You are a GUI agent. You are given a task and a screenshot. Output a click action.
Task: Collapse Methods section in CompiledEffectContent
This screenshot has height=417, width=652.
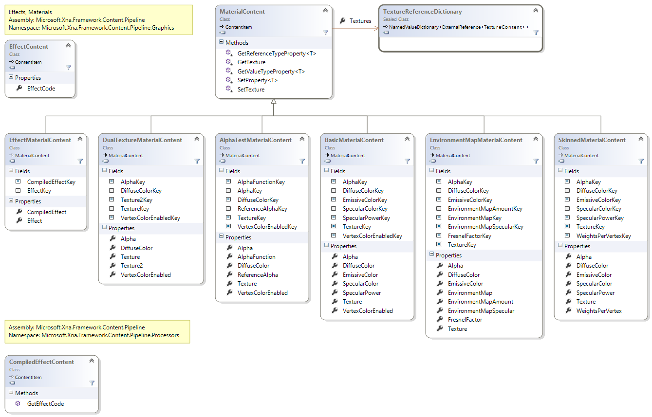(x=11, y=393)
